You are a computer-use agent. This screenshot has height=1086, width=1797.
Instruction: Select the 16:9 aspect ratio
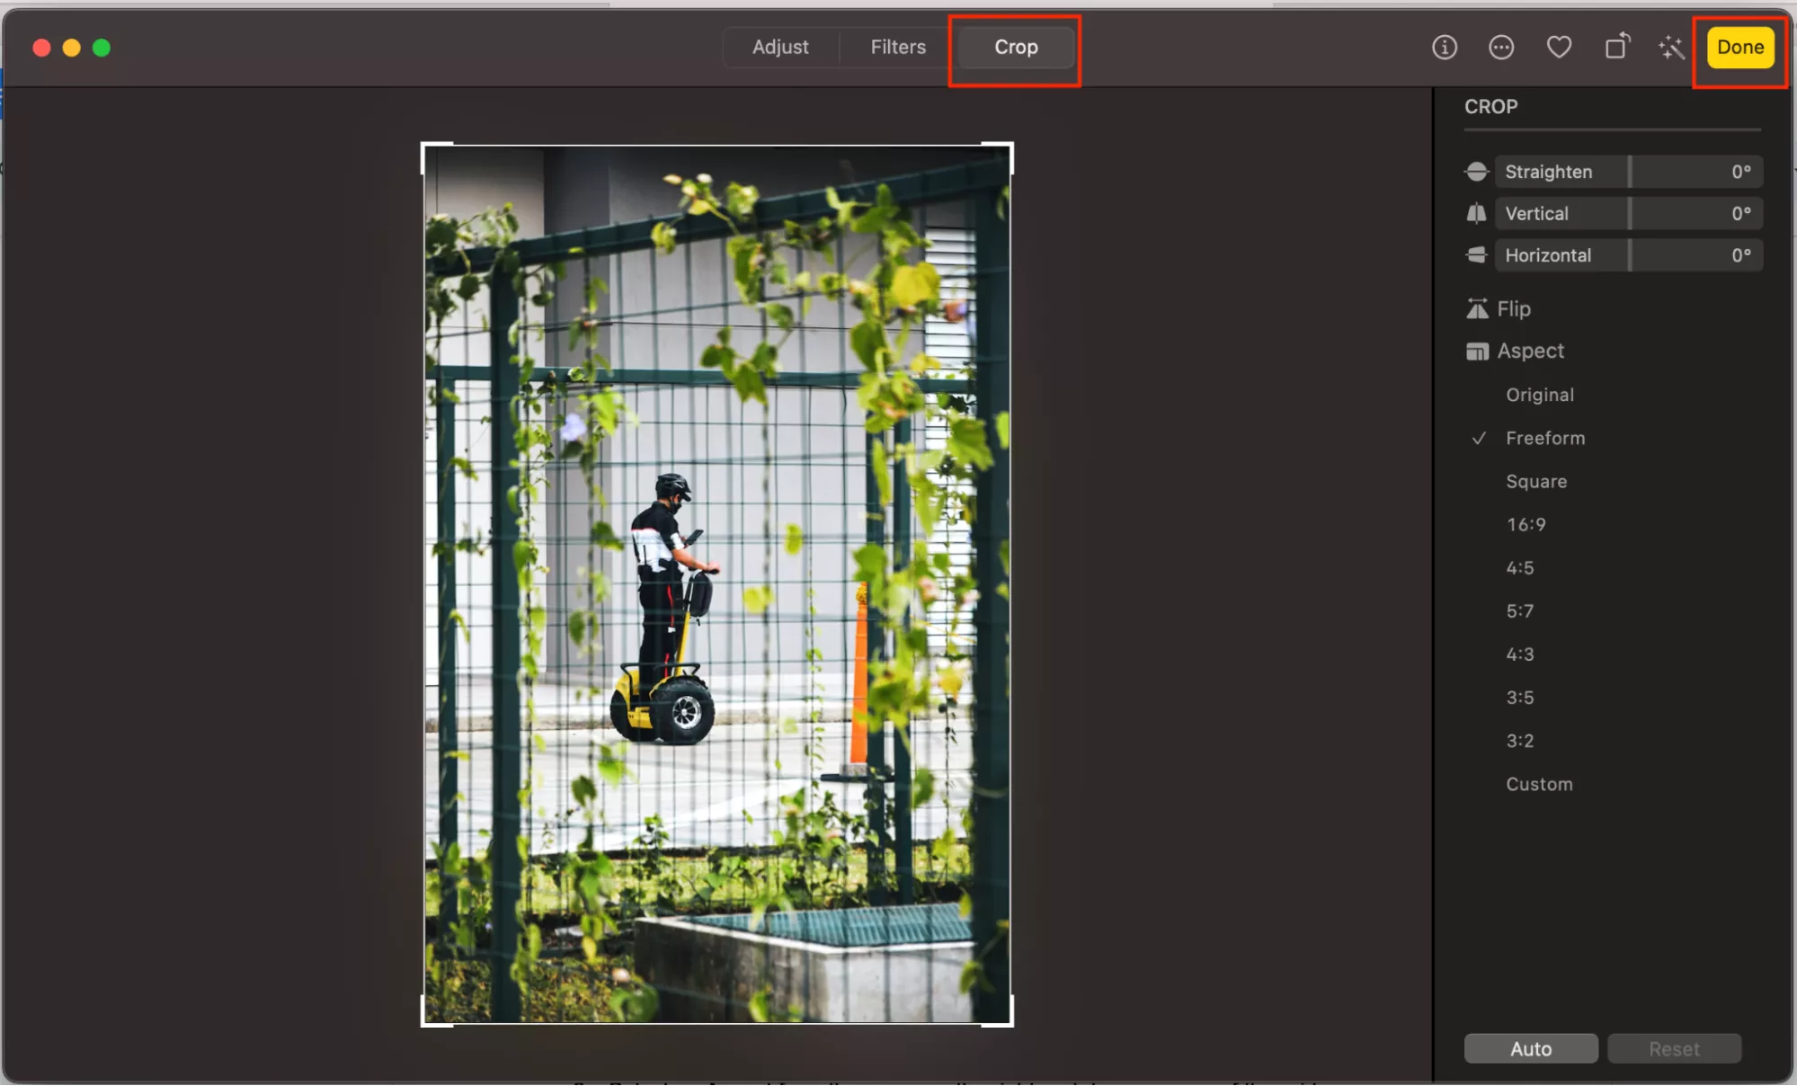pyautogui.click(x=1526, y=524)
